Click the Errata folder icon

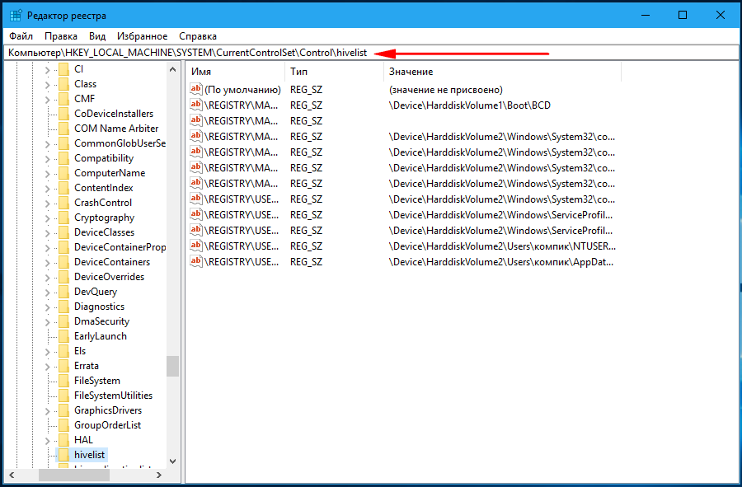tap(63, 366)
